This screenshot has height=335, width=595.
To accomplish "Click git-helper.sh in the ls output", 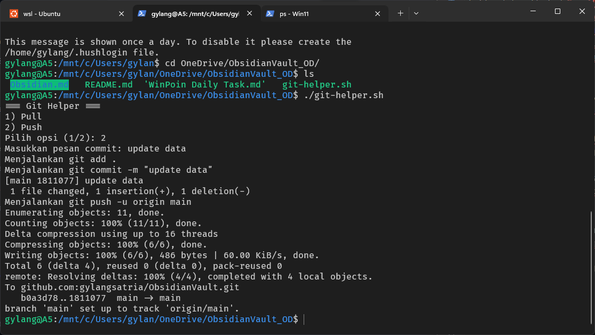I will pyautogui.click(x=316, y=85).
